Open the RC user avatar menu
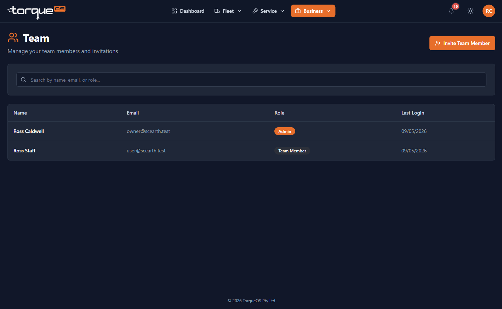 (489, 11)
